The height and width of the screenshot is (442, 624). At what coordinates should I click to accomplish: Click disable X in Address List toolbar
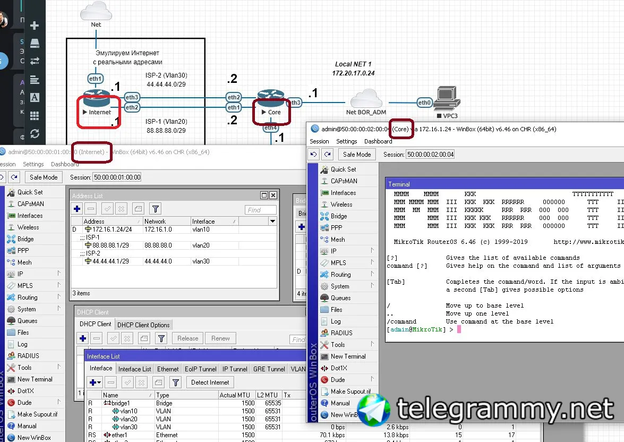pyautogui.click(x=122, y=209)
